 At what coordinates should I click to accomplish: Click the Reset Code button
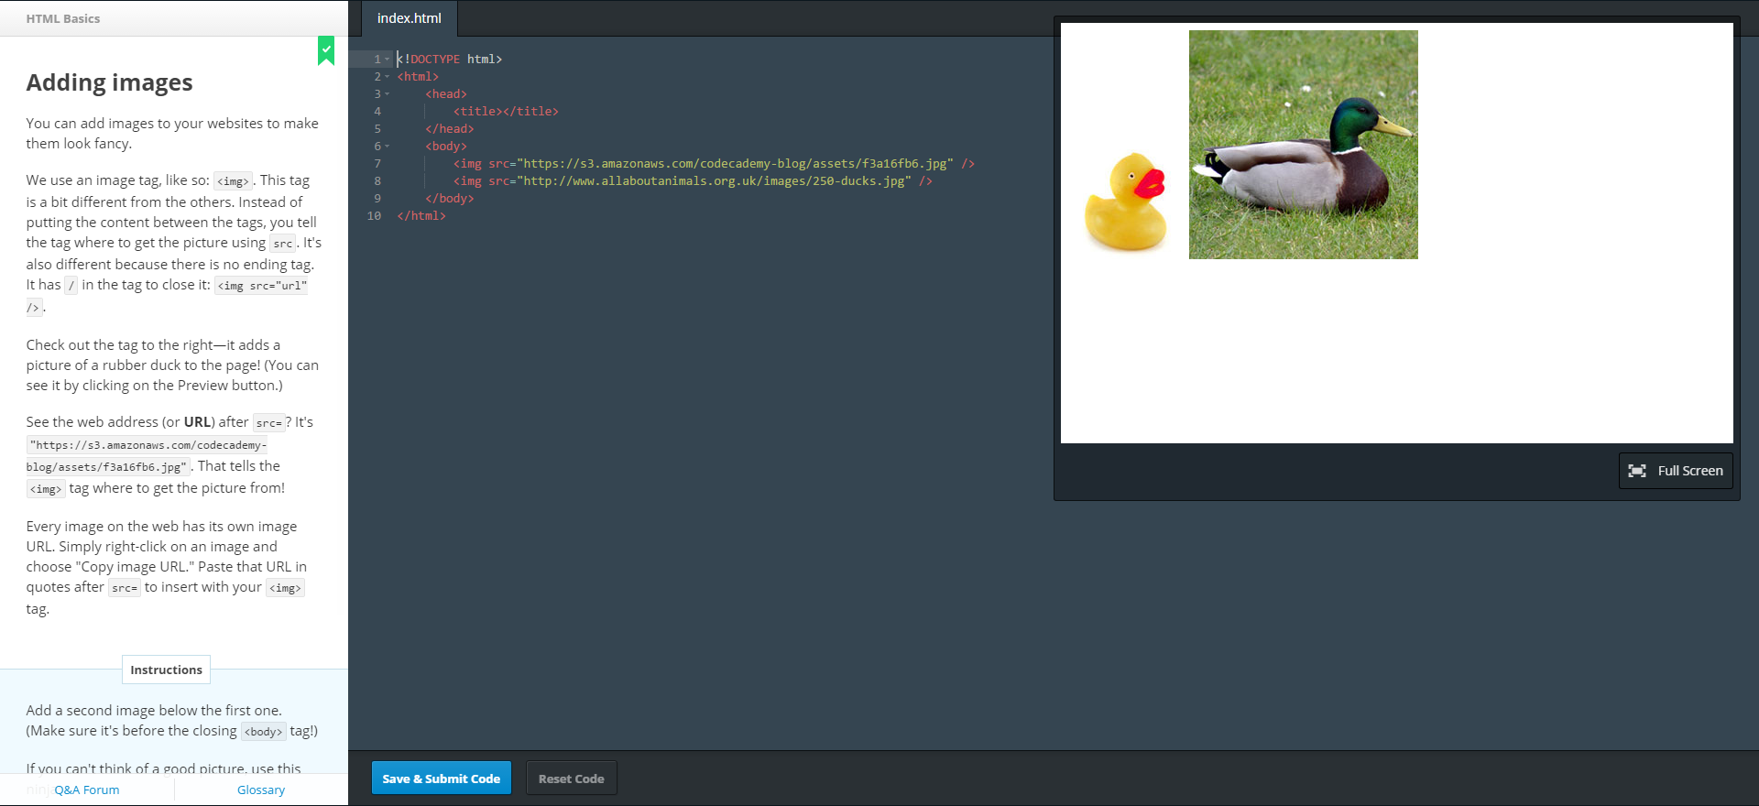tap(571, 779)
